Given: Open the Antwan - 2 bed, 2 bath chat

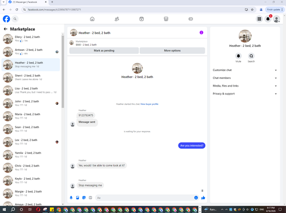Looking at the screenshot, I should [x=31, y=52].
